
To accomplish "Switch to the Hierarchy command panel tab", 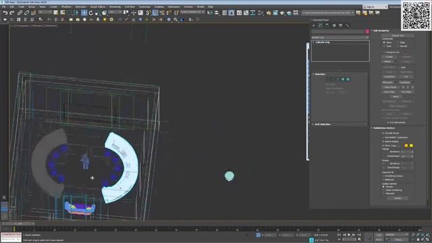I will tap(327, 26).
